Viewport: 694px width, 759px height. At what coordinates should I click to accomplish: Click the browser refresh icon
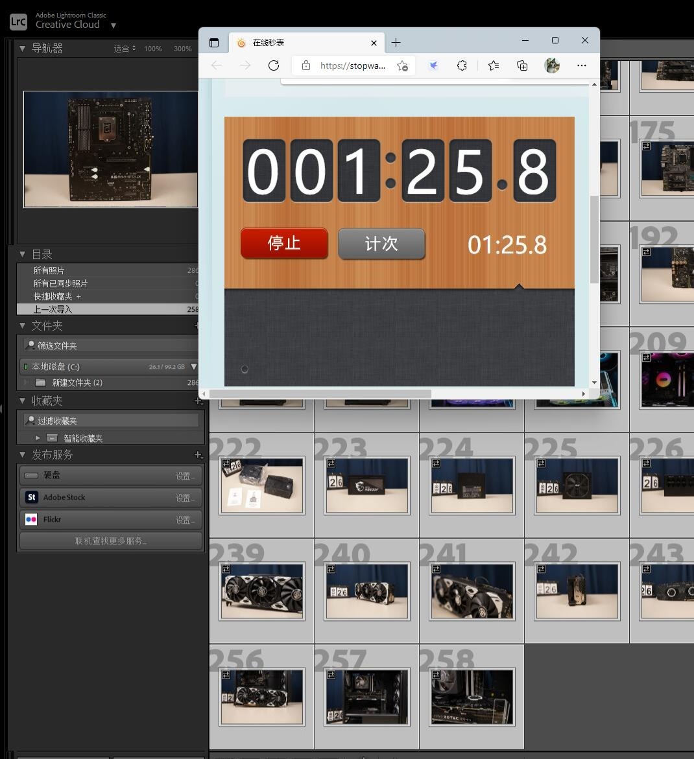click(274, 65)
